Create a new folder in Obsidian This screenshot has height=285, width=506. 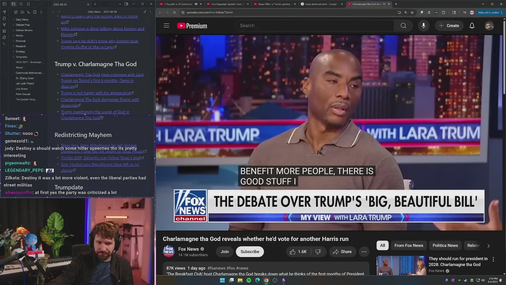coord(21,12)
